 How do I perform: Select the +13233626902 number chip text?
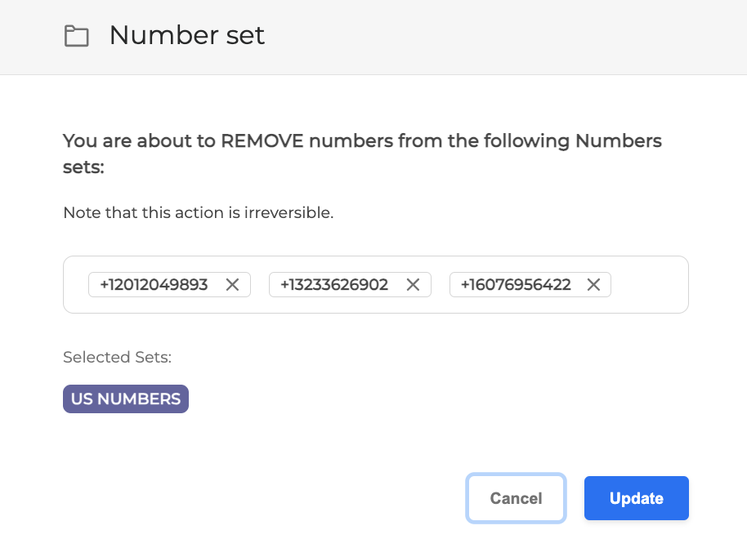click(334, 284)
